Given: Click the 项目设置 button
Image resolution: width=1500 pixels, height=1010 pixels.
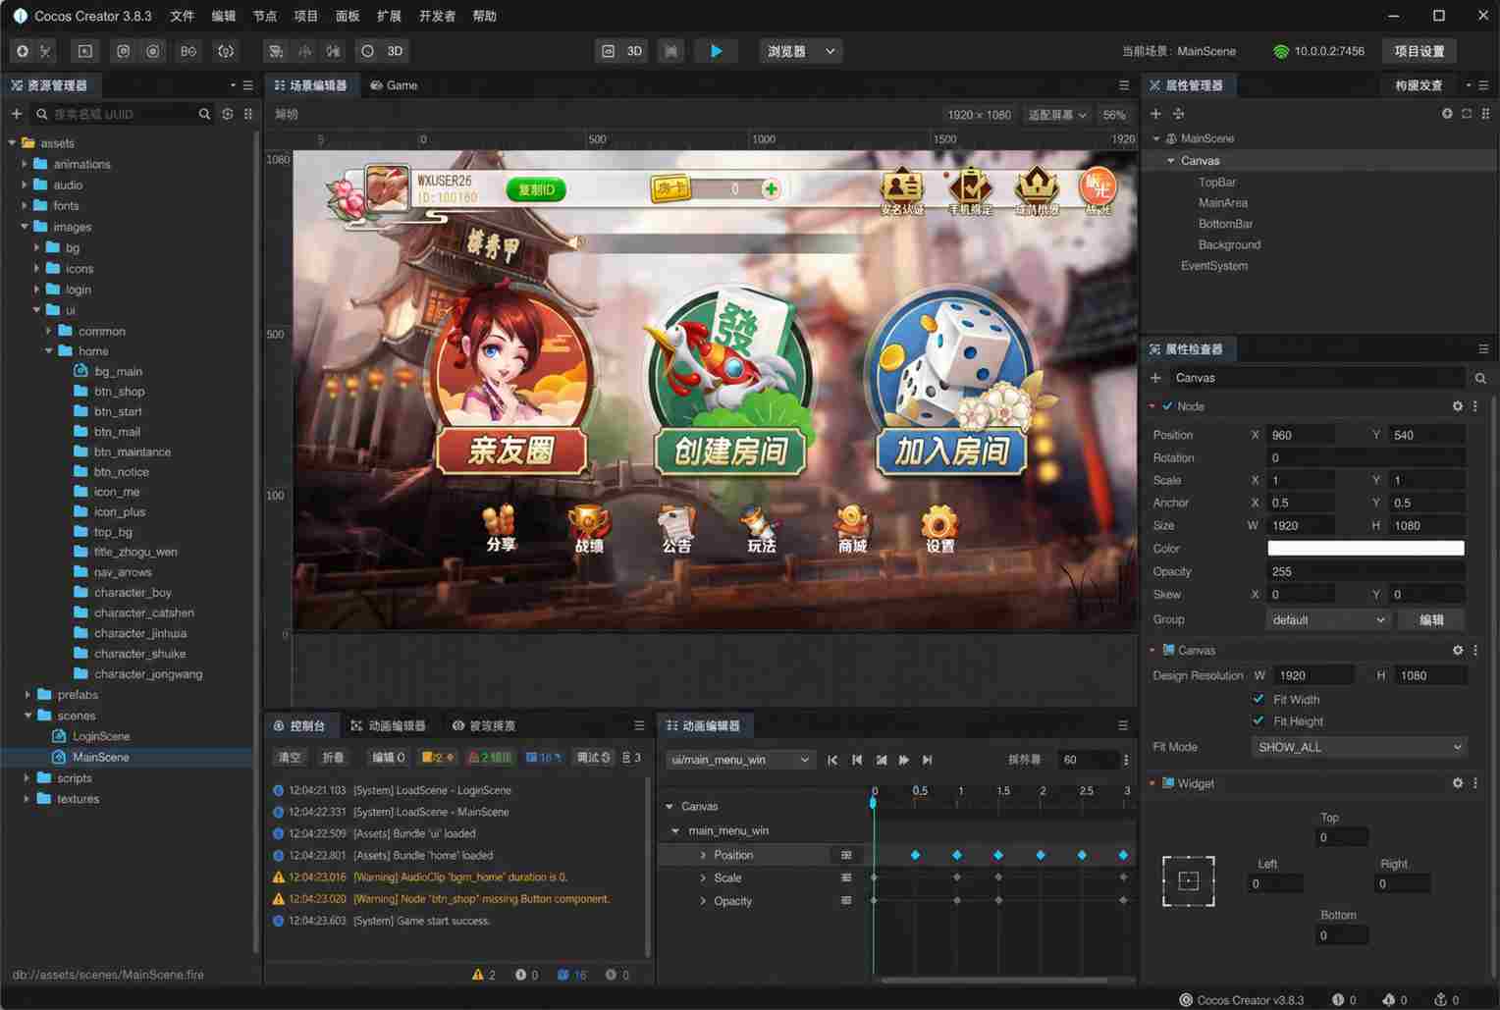Looking at the screenshot, I should point(1420,51).
